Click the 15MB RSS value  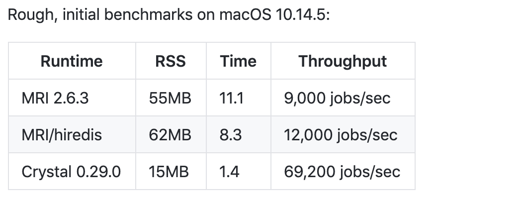[x=169, y=172]
